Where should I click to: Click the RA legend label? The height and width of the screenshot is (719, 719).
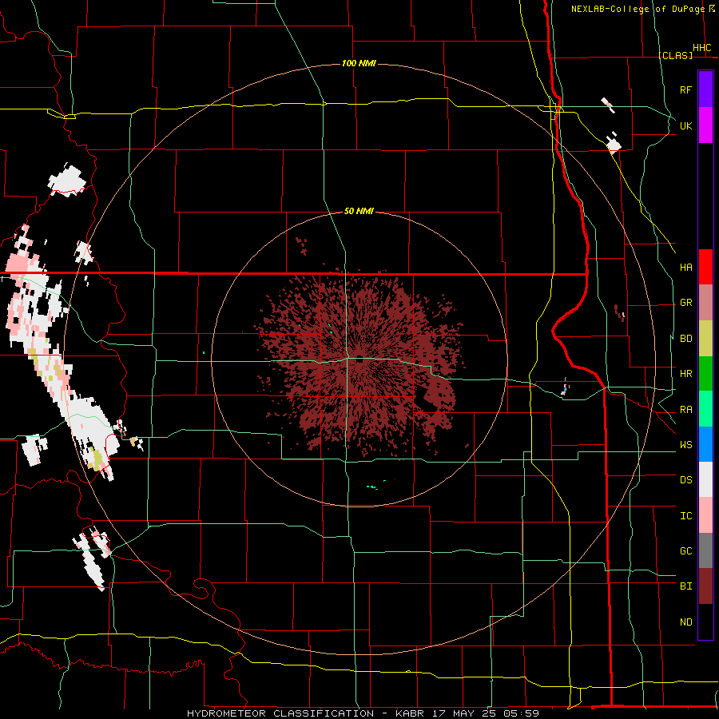point(685,410)
